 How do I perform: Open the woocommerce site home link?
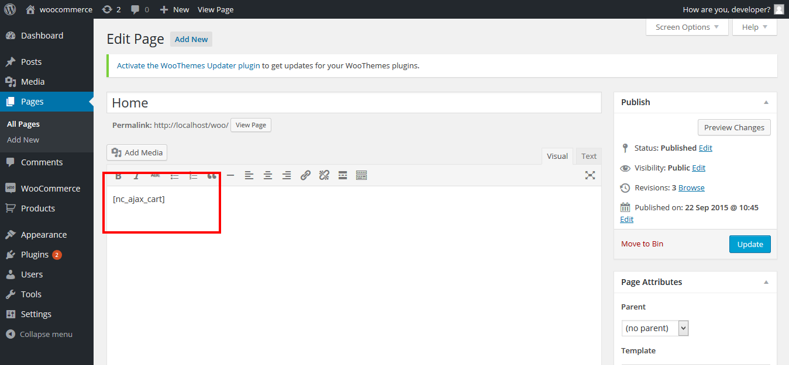point(59,9)
